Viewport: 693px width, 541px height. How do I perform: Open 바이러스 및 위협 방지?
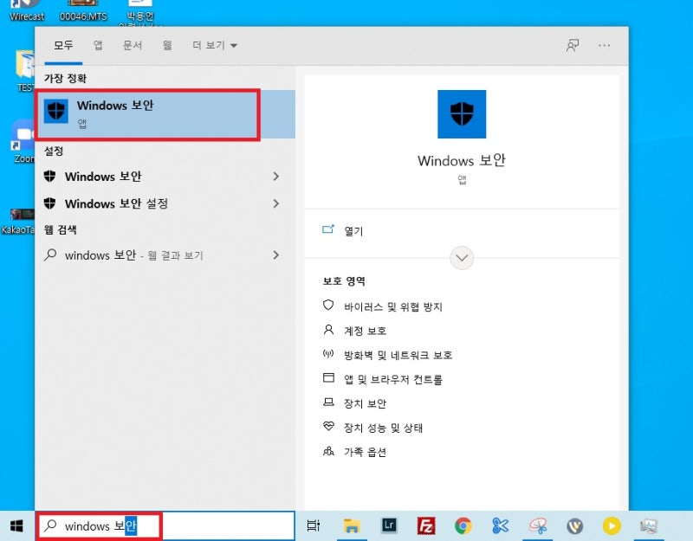coord(393,306)
